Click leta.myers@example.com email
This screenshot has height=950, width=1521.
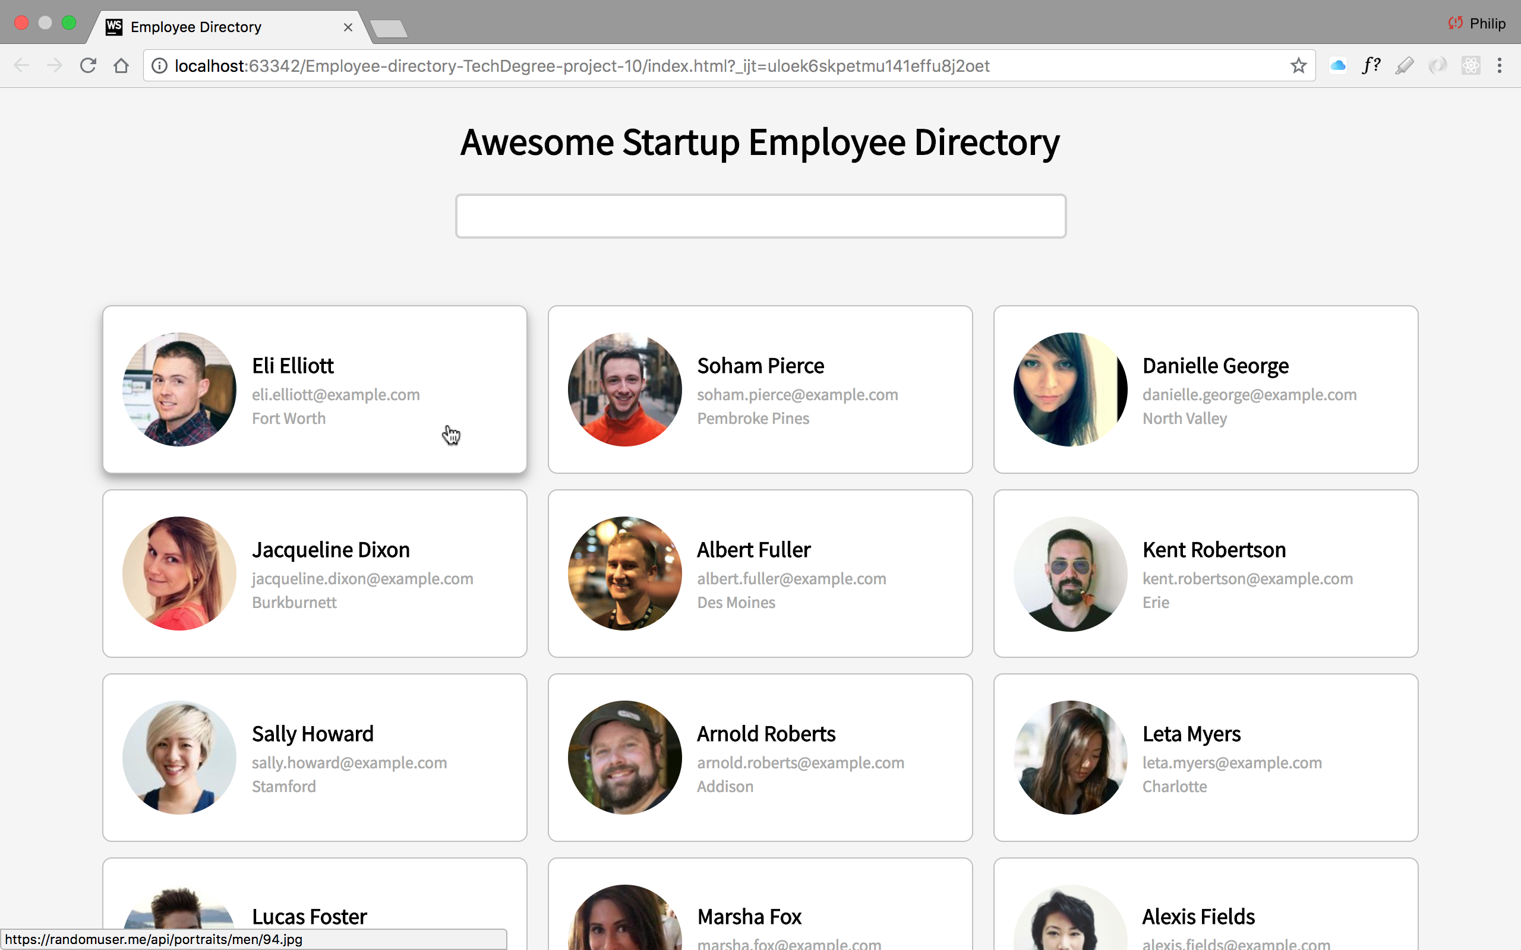click(x=1232, y=763)
